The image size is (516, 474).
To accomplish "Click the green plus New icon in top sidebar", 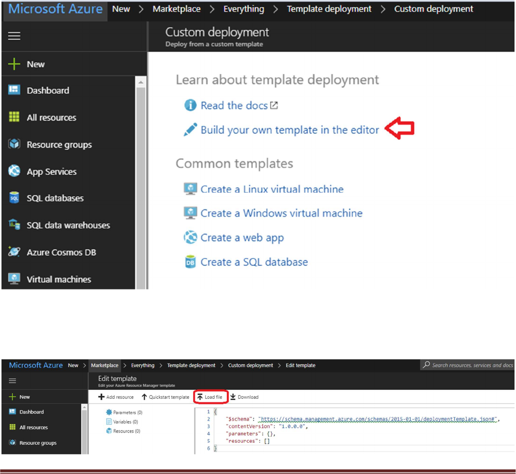I will click(x=14, y=64).
